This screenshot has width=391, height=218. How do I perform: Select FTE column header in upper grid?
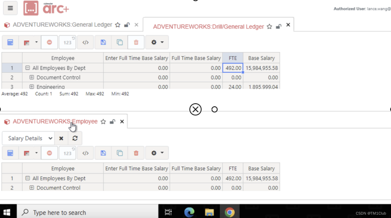pyautogui.click(x=233, y=58)
